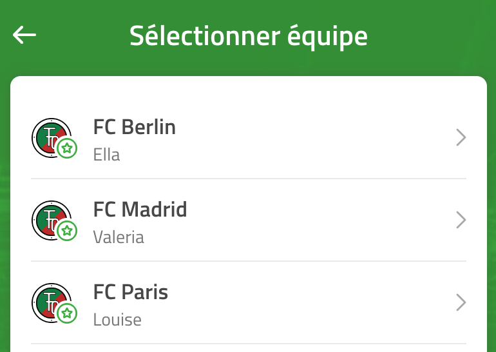The height and width of the screenshot is (352, 496).
Task: Open FC Madrid via its chevron
Action: (x=461, y=220)
